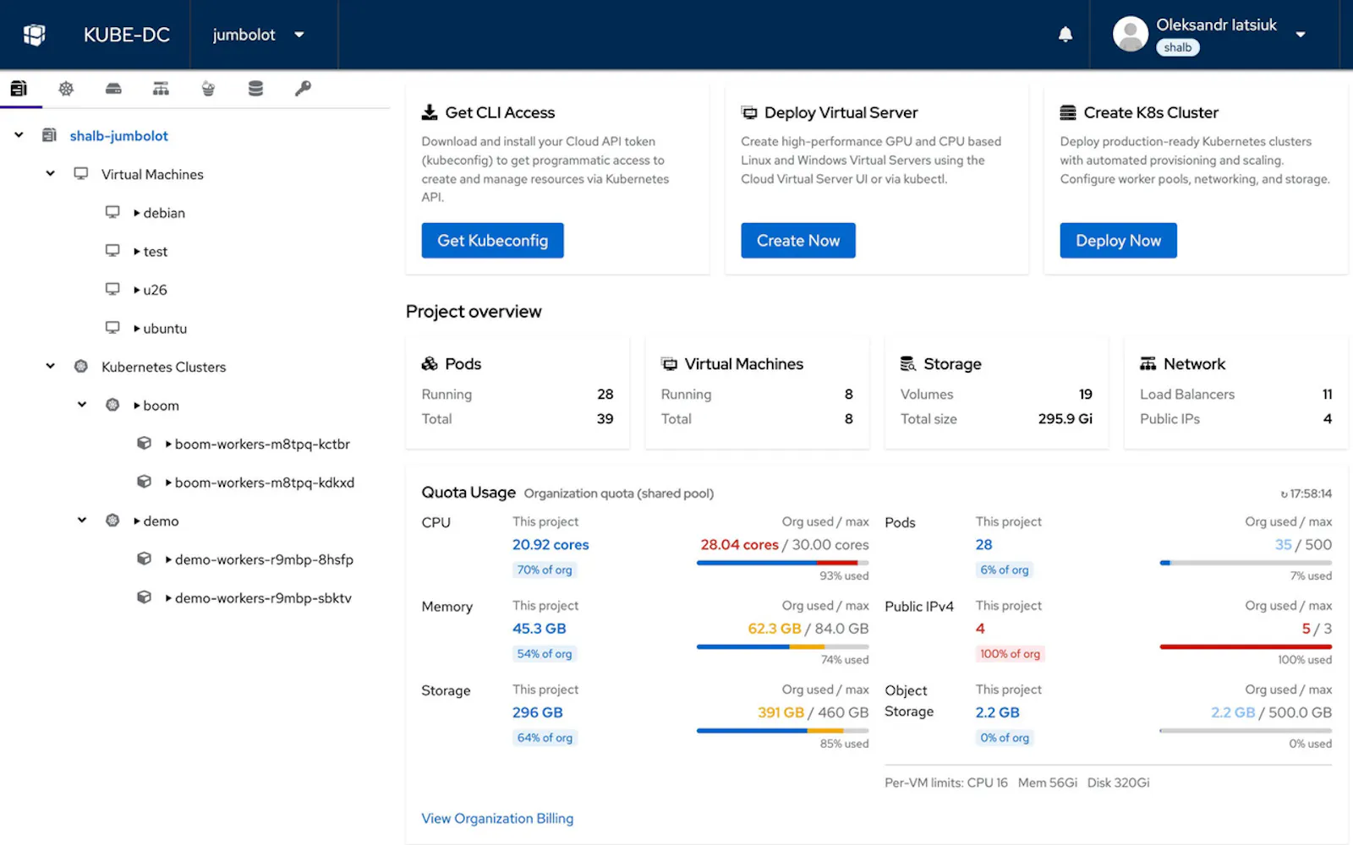This screenshot has width=1353, height=845.
Task: Open the Oleksandr Iatsiuk user menu arrow
Action: [1301, 35]
